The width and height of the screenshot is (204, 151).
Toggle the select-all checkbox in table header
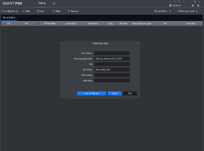coord(3,23)
